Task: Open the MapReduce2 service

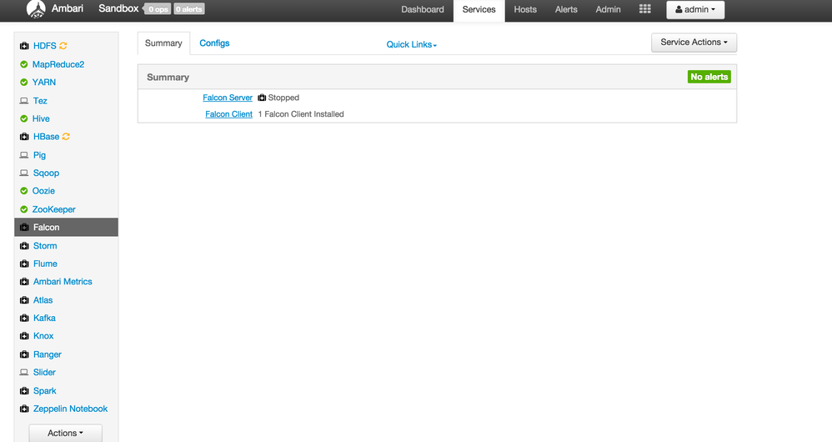Action: pyautogui.click(x=58, y=64)
